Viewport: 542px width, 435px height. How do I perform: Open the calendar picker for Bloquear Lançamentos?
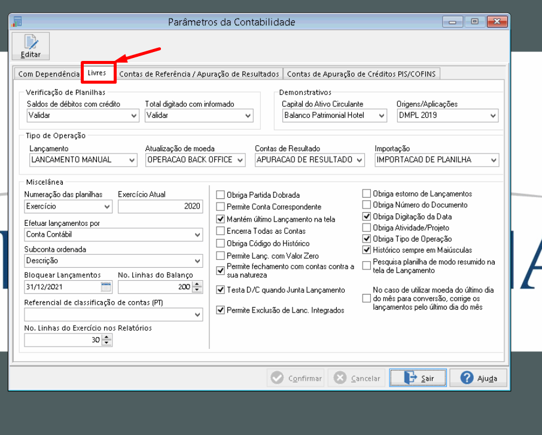point(106,287)
